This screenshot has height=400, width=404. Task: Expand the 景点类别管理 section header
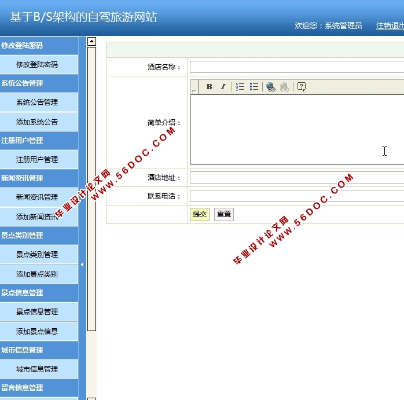coord(39,235)
